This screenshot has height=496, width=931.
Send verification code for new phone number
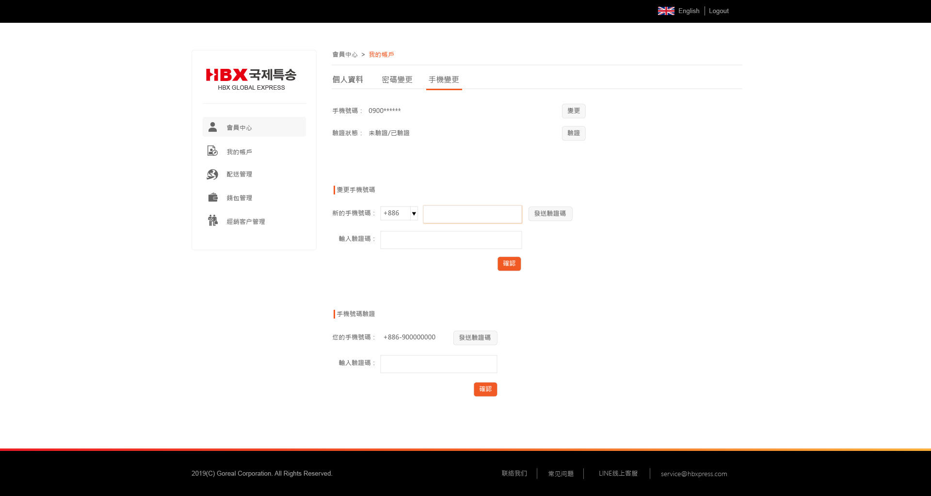pyautogui.click(x=550, y=214)
